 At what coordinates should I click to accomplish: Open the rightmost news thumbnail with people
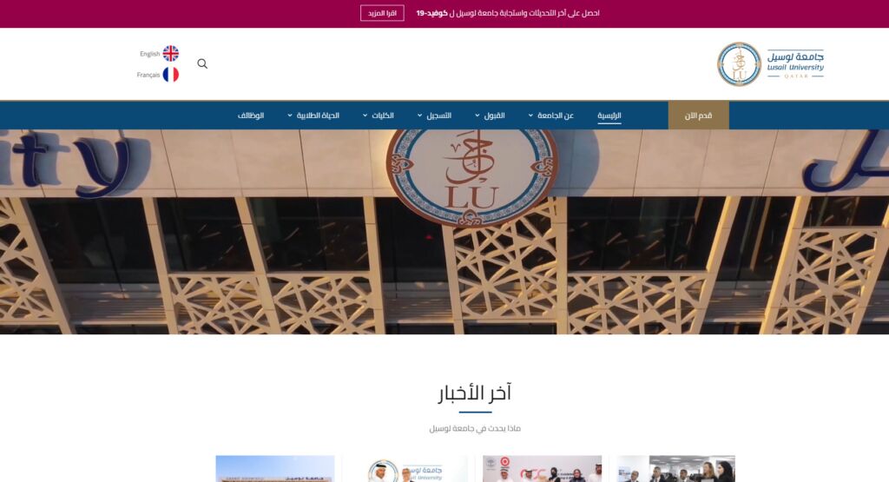click(x=675, y=468)
